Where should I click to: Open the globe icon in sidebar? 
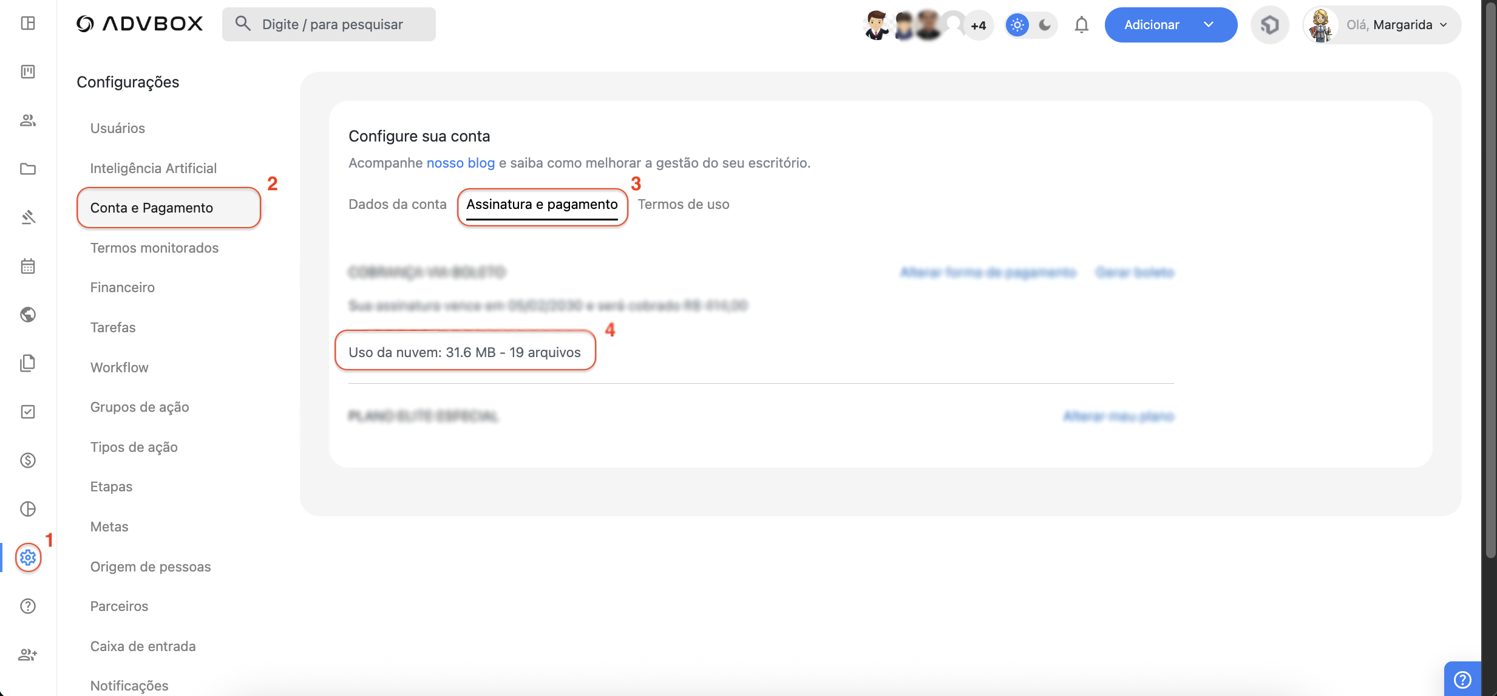click(28, 315)
